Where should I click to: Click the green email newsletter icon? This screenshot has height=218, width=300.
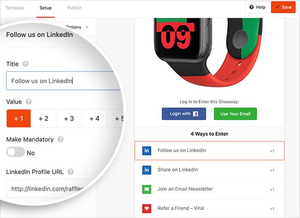click(147, 189)
